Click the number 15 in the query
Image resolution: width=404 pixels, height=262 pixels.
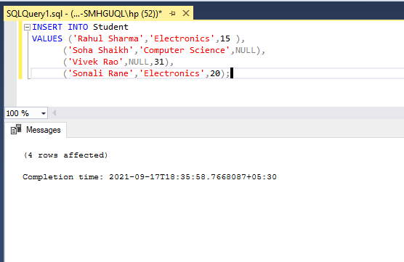(x=225, y=38)
